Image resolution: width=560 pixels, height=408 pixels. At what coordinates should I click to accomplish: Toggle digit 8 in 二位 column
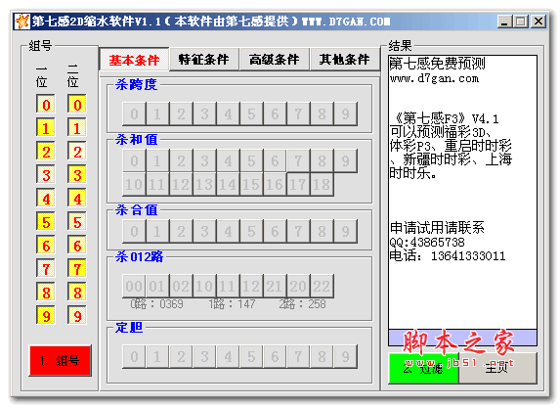[77, 293]
